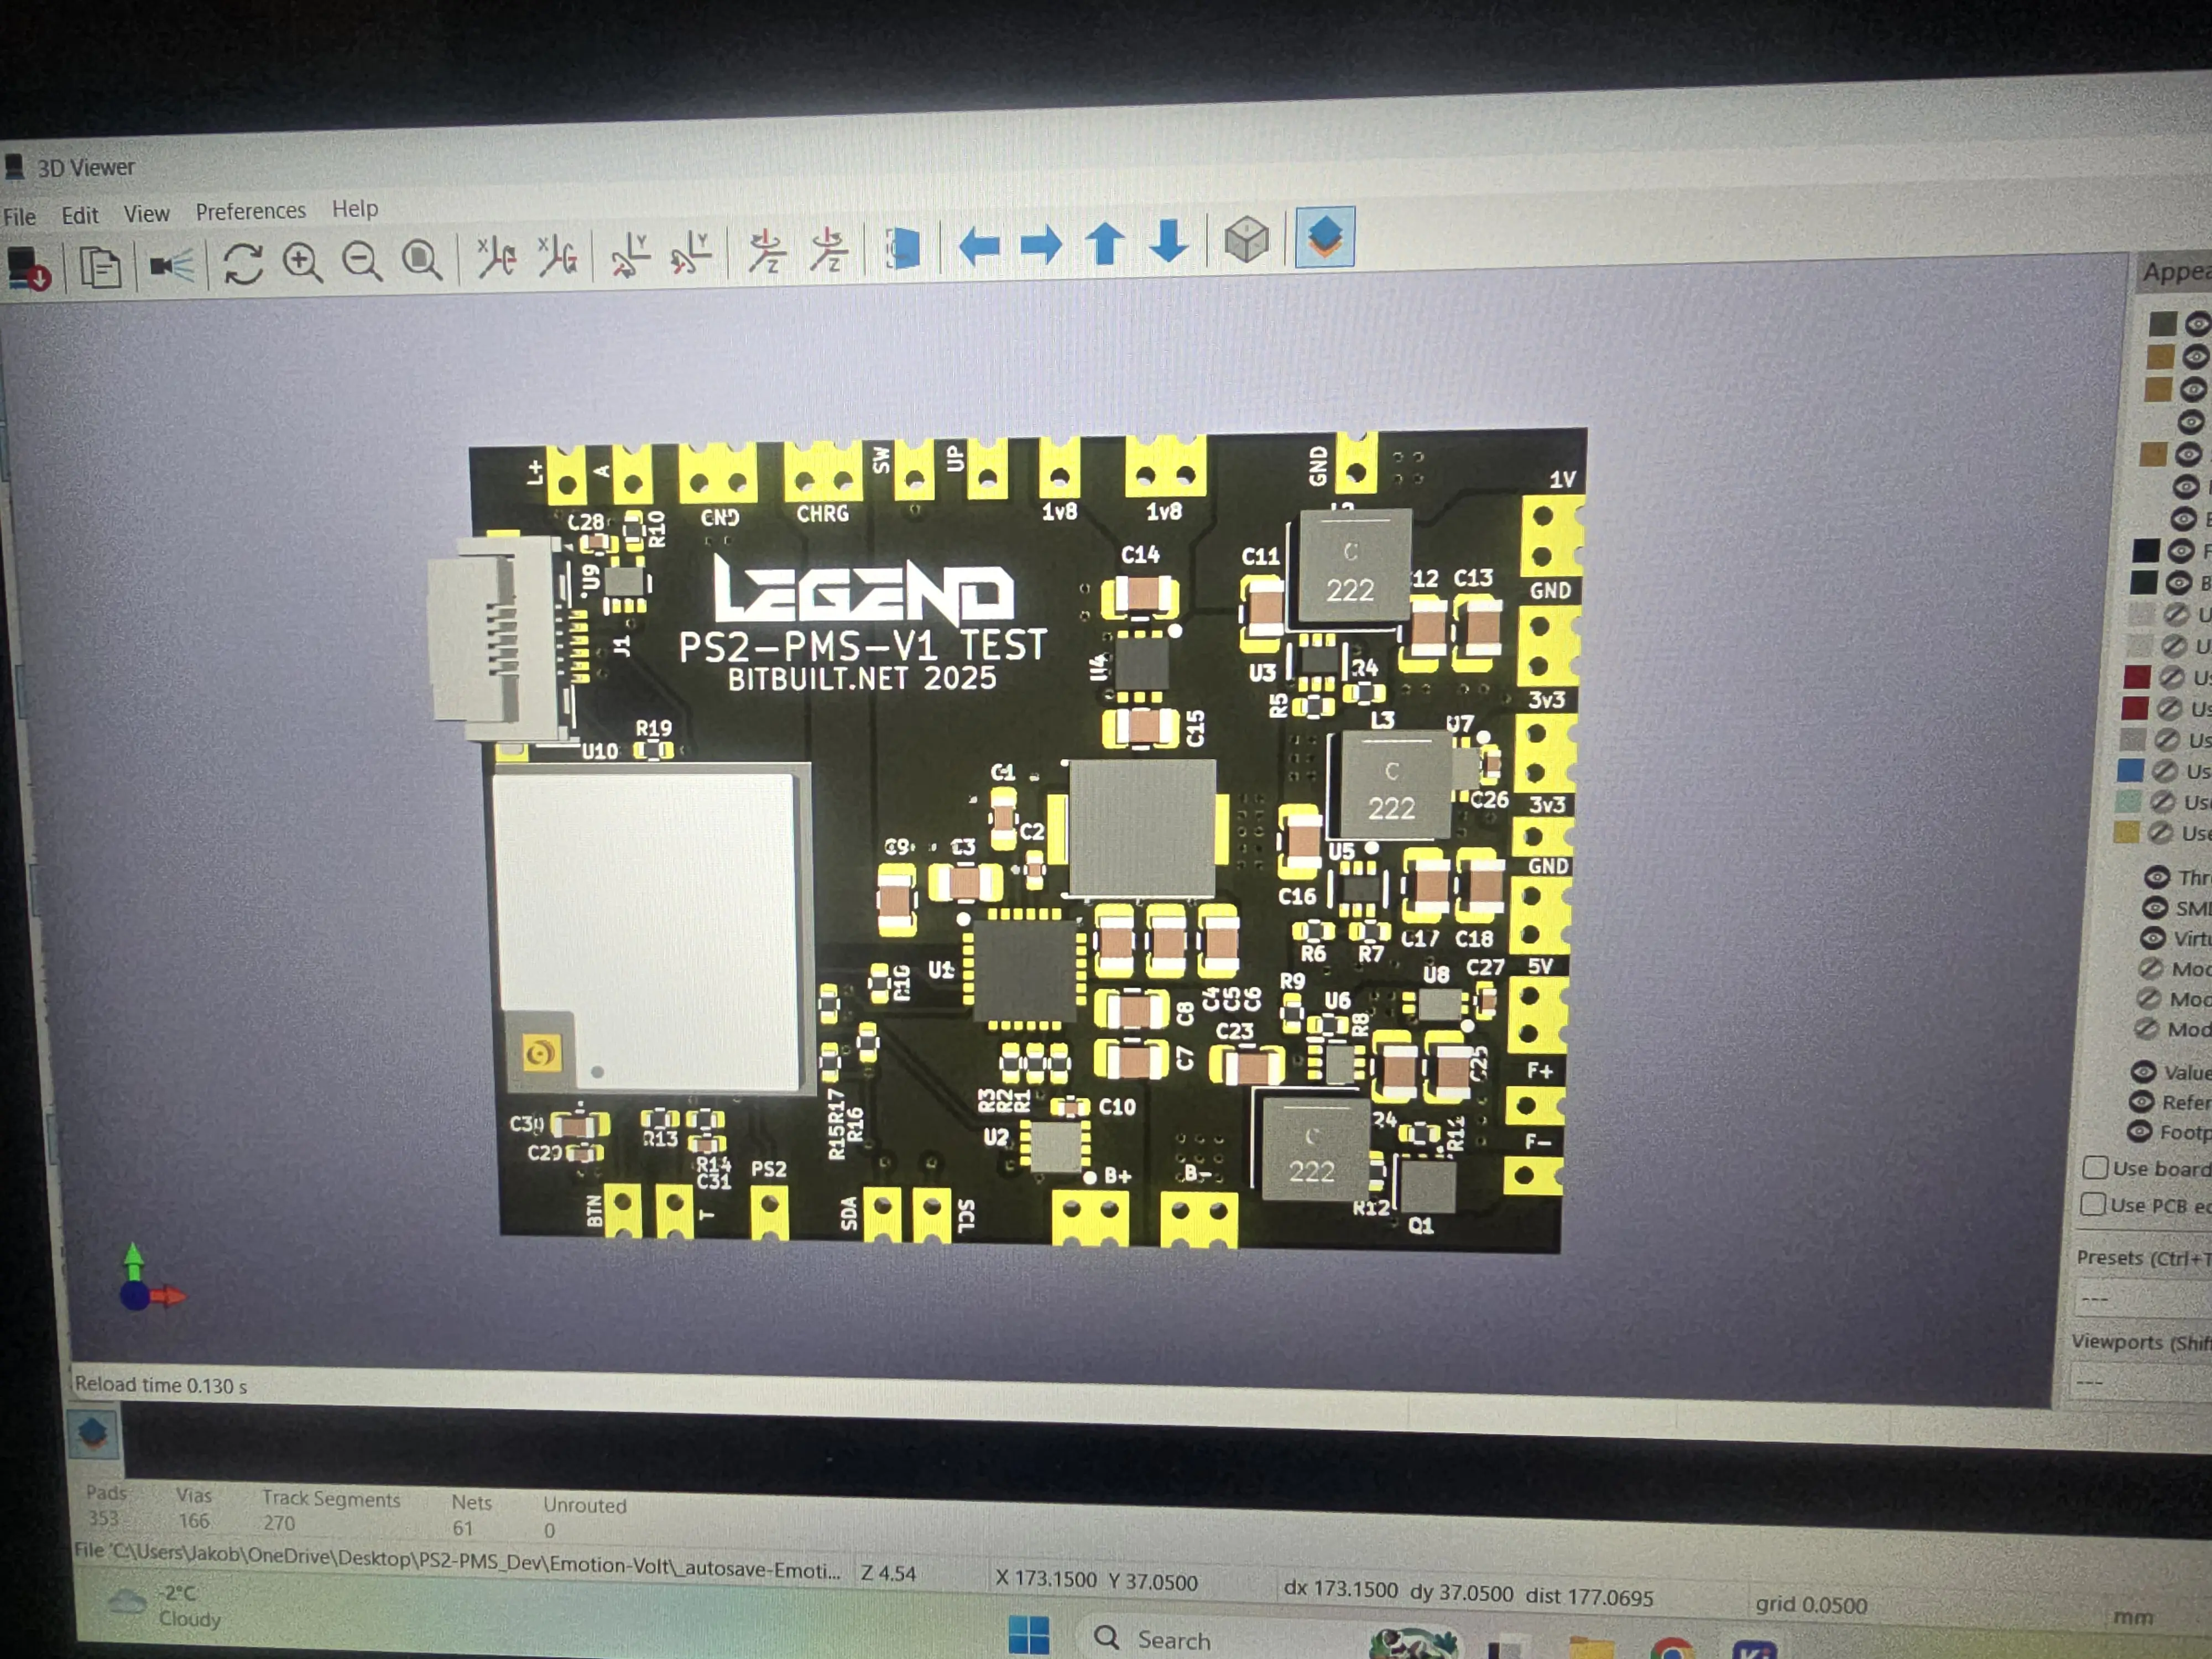Click the zoom to fit magnifier icon
The image size is (2212, 1659).
point(422,261)
